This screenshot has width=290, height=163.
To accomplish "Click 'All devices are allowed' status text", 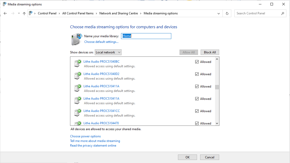I will point(106,129).
